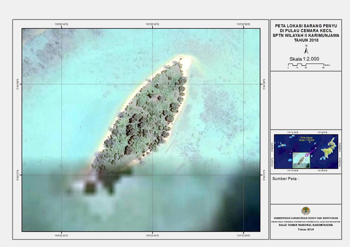Click the 110°14'45"E label above the inset map
The height and width of the screenshot is (247, 350).
[292, 133]
